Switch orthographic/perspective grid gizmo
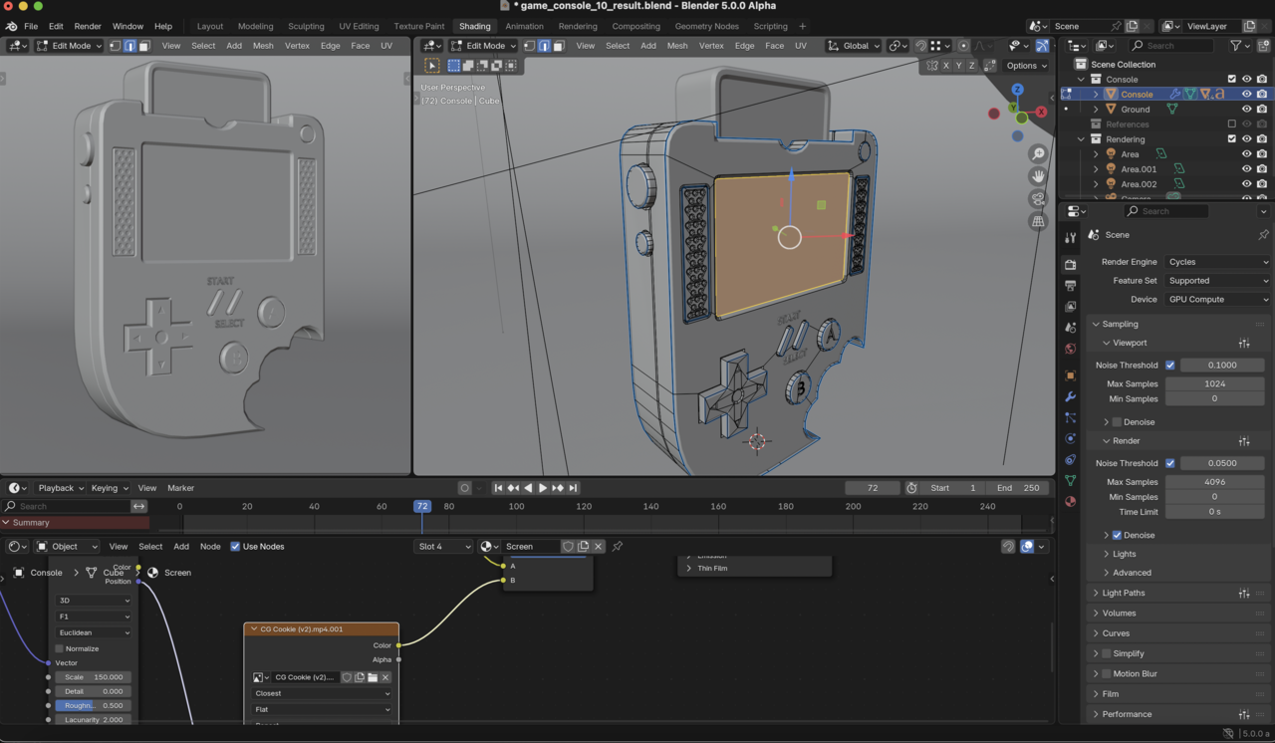This screenshot has width=1275, height=743. tap(1038, 222)
